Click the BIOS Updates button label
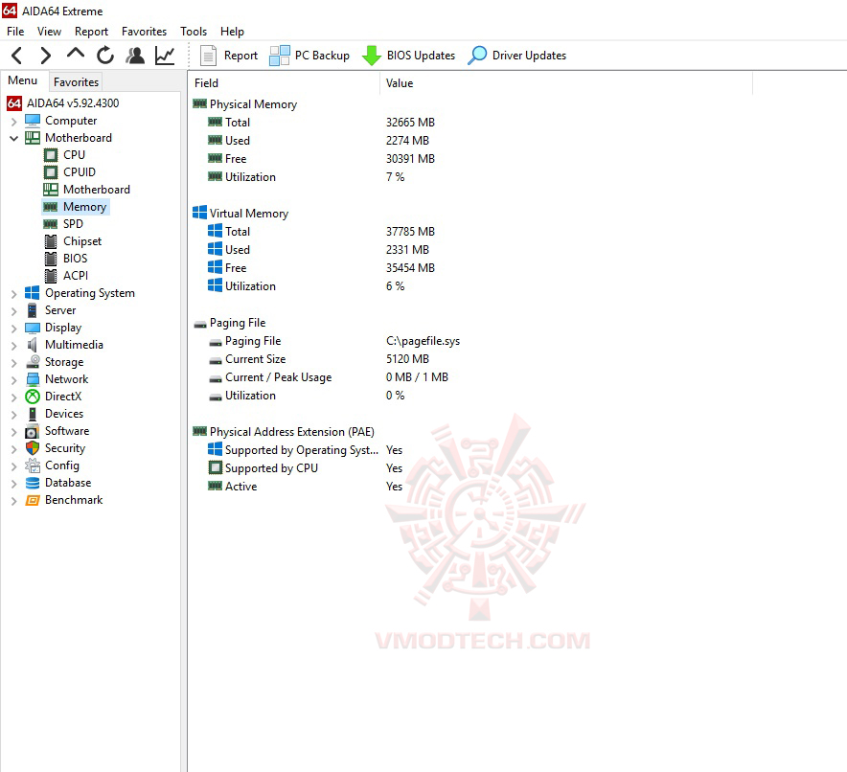This screenshot has height=772, width=847. pos(421,55)
